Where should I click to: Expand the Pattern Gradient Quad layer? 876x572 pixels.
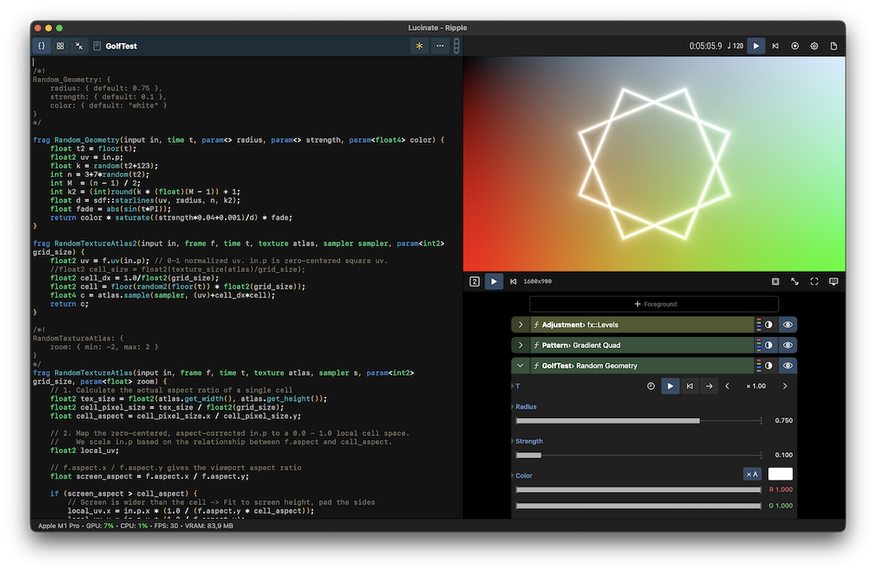(x=521, y=345)
